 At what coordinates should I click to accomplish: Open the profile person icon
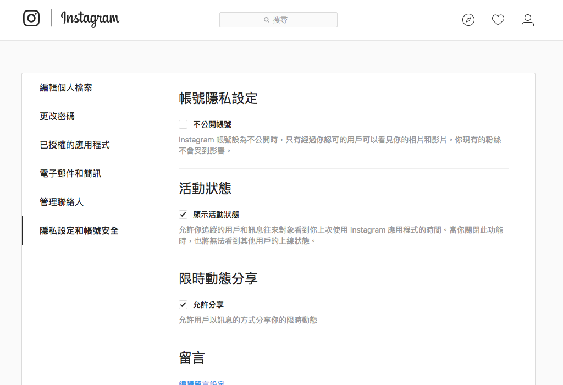(x=528, y=20)
